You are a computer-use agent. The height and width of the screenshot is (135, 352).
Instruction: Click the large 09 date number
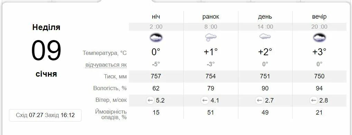pyautogui.click(x=46, y=50)
